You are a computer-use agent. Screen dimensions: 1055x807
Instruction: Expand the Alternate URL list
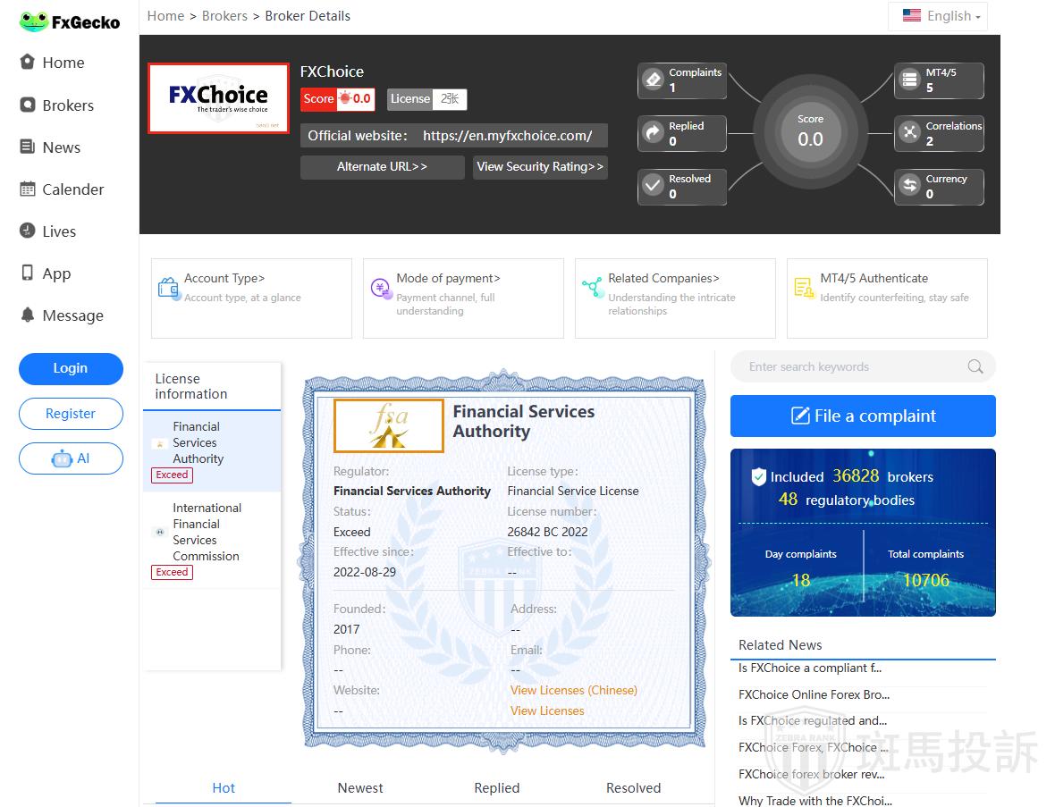[x=382, y=167]
